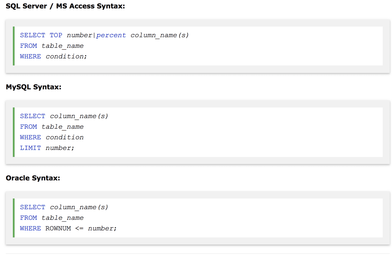
Task: Click the TOP keyword in SQL Server code
Action: 56,35
